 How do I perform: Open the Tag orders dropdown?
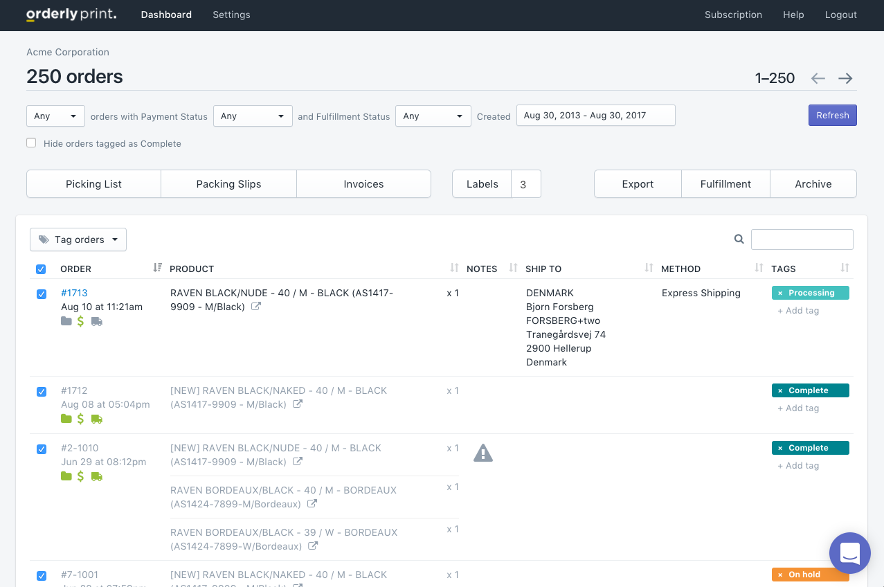78,239
